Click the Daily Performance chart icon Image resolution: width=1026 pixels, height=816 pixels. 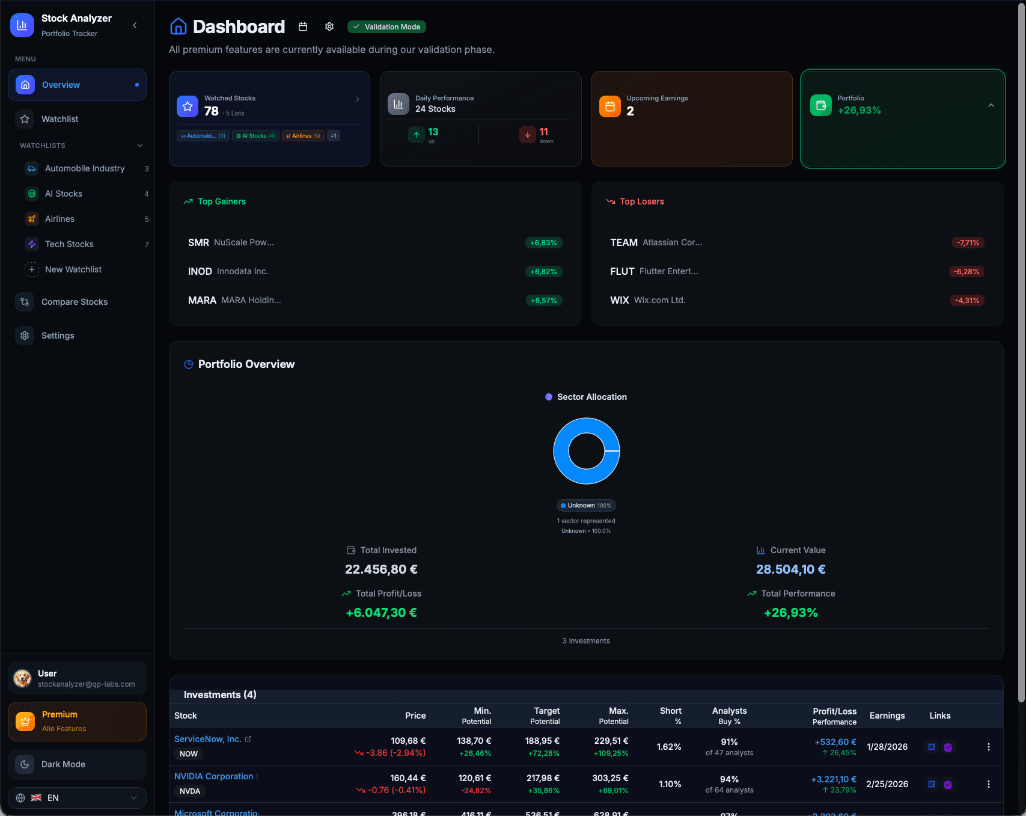[x=398, y=103]
